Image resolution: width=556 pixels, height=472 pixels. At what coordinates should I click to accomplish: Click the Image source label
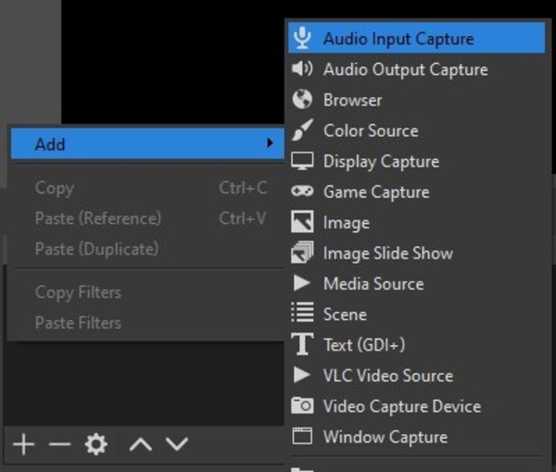click(x=347, y=223)
